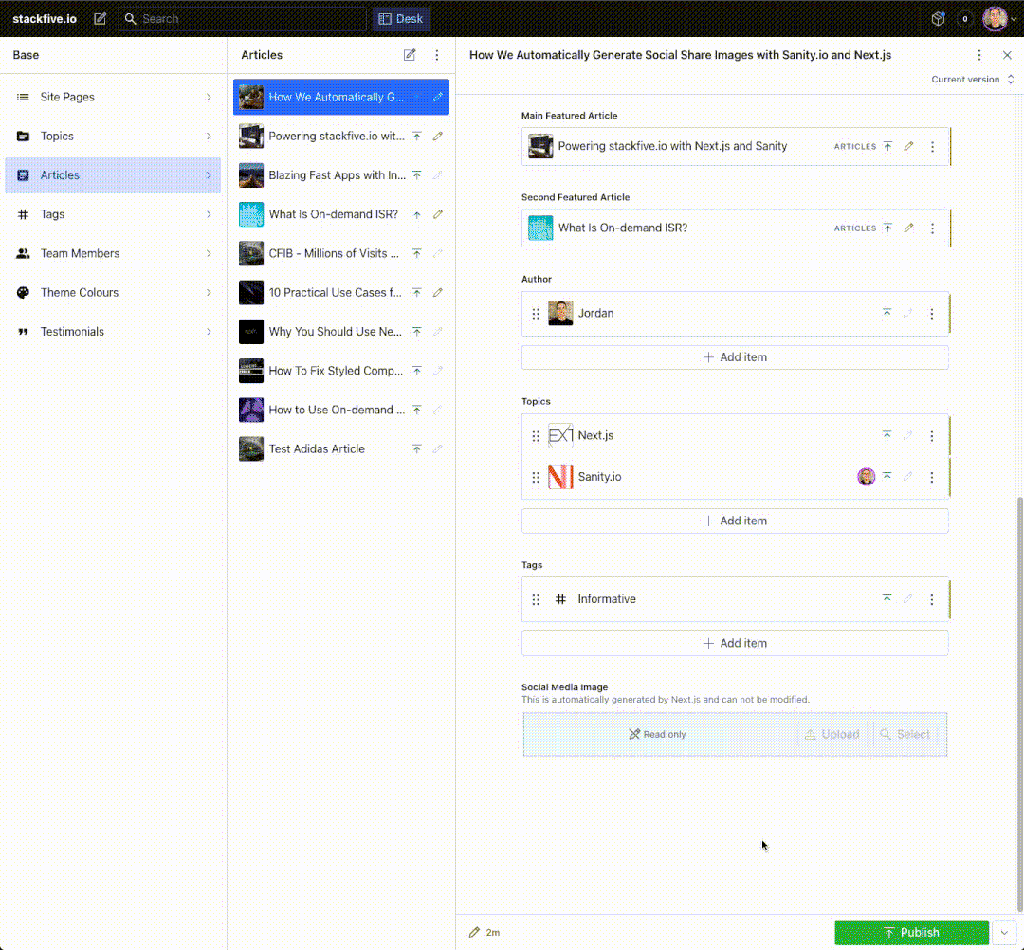The width and height of the screenshot is (1024, 950).
Task: Select Team Members in Base list
Action: (x=113, y=253)
